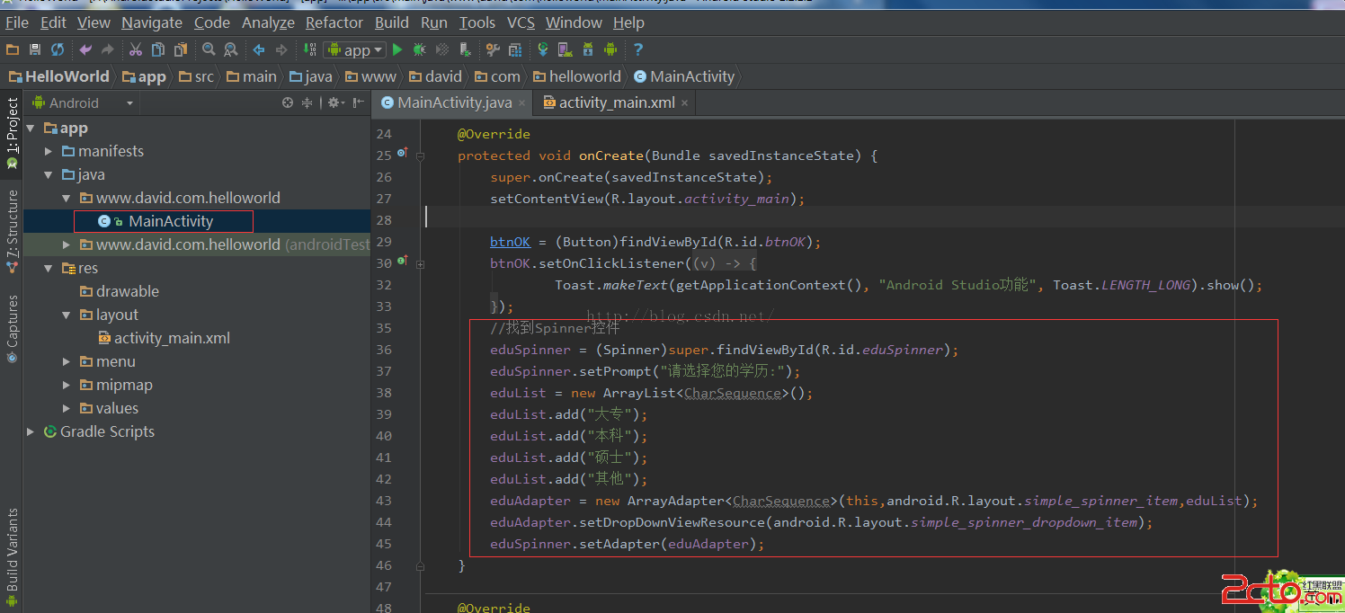
Task: Click the Debug app bug icon
Action: 419,50
